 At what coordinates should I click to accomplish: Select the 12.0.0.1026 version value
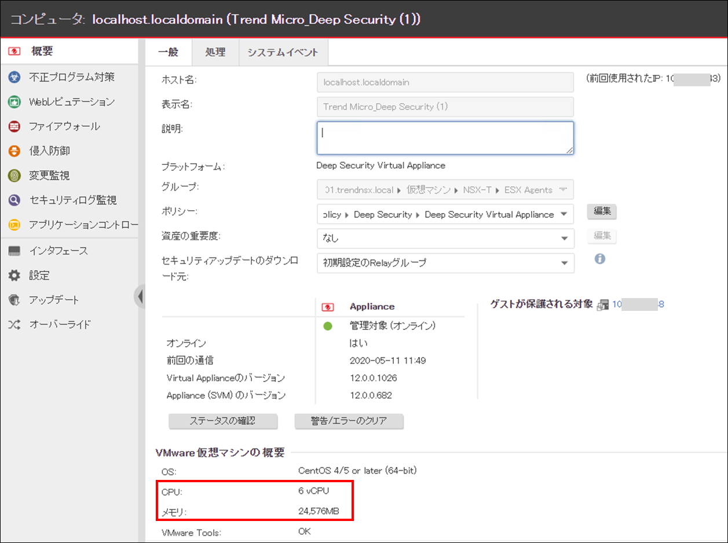coord(375,378)
